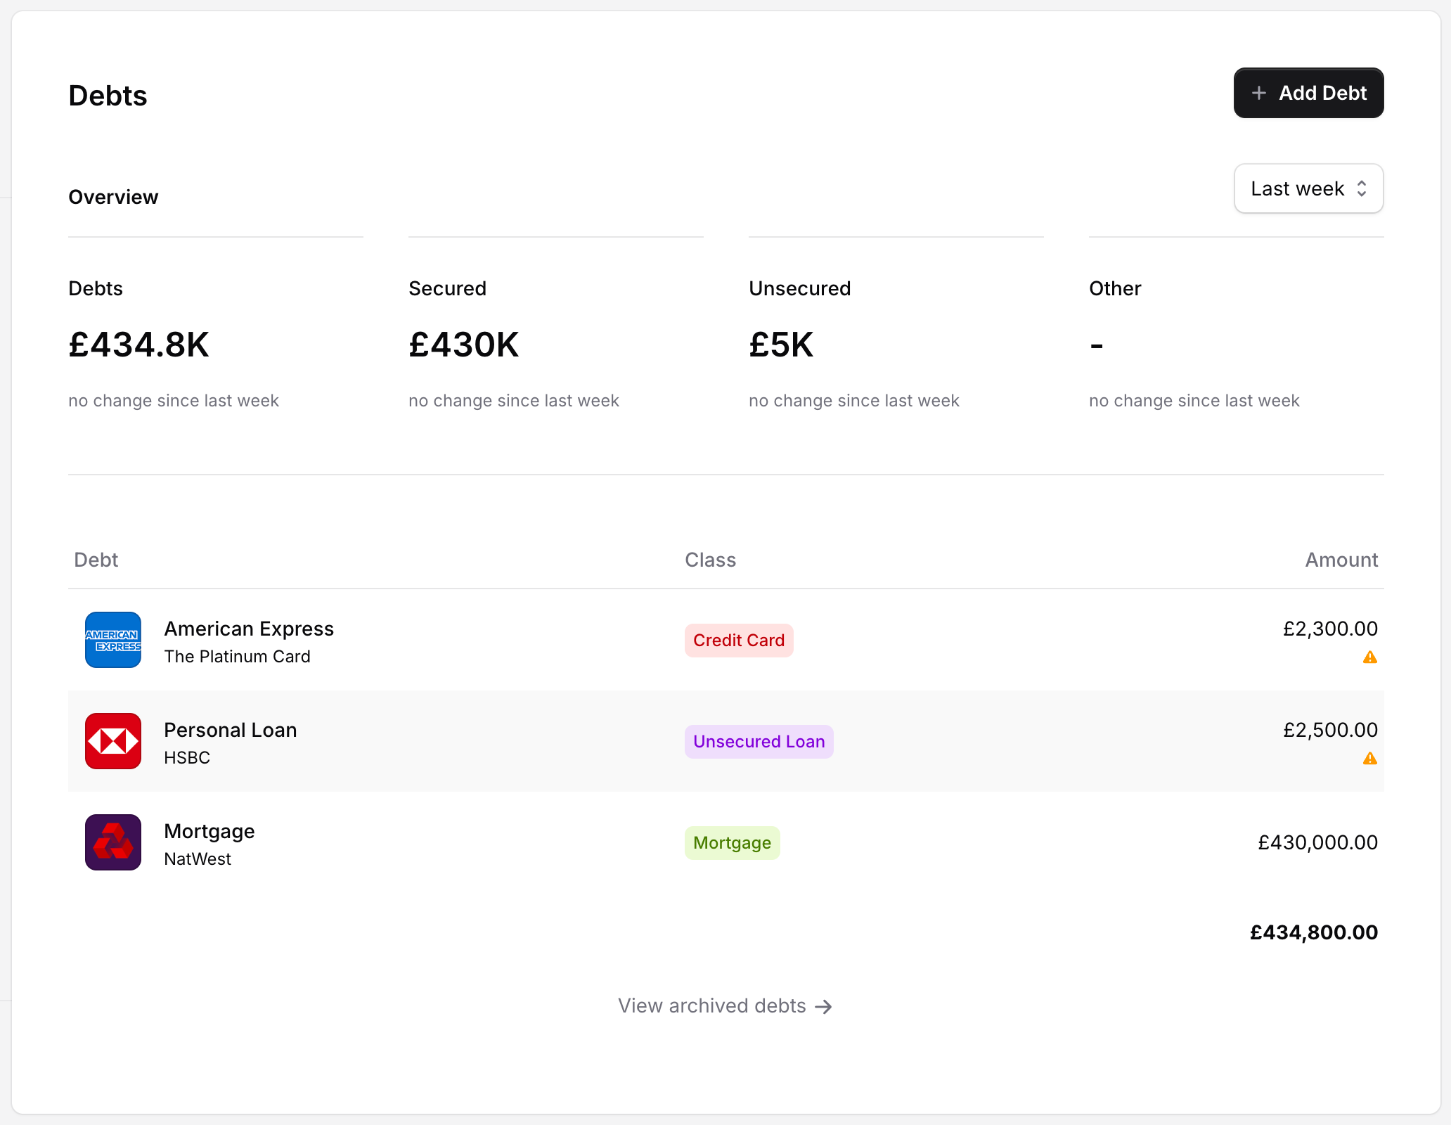Select the Unsecured Loan class badge

tap(759, 742)
